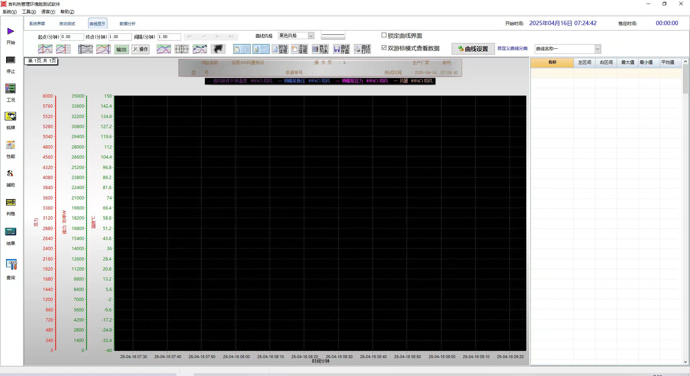
Task: Switch to the 自动测试 tab
Action: point(67,24)
